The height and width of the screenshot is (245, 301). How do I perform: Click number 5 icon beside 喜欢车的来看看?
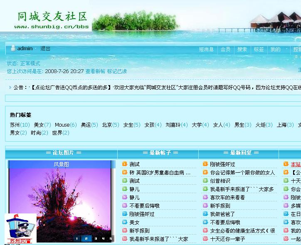[x=205, y=197]
